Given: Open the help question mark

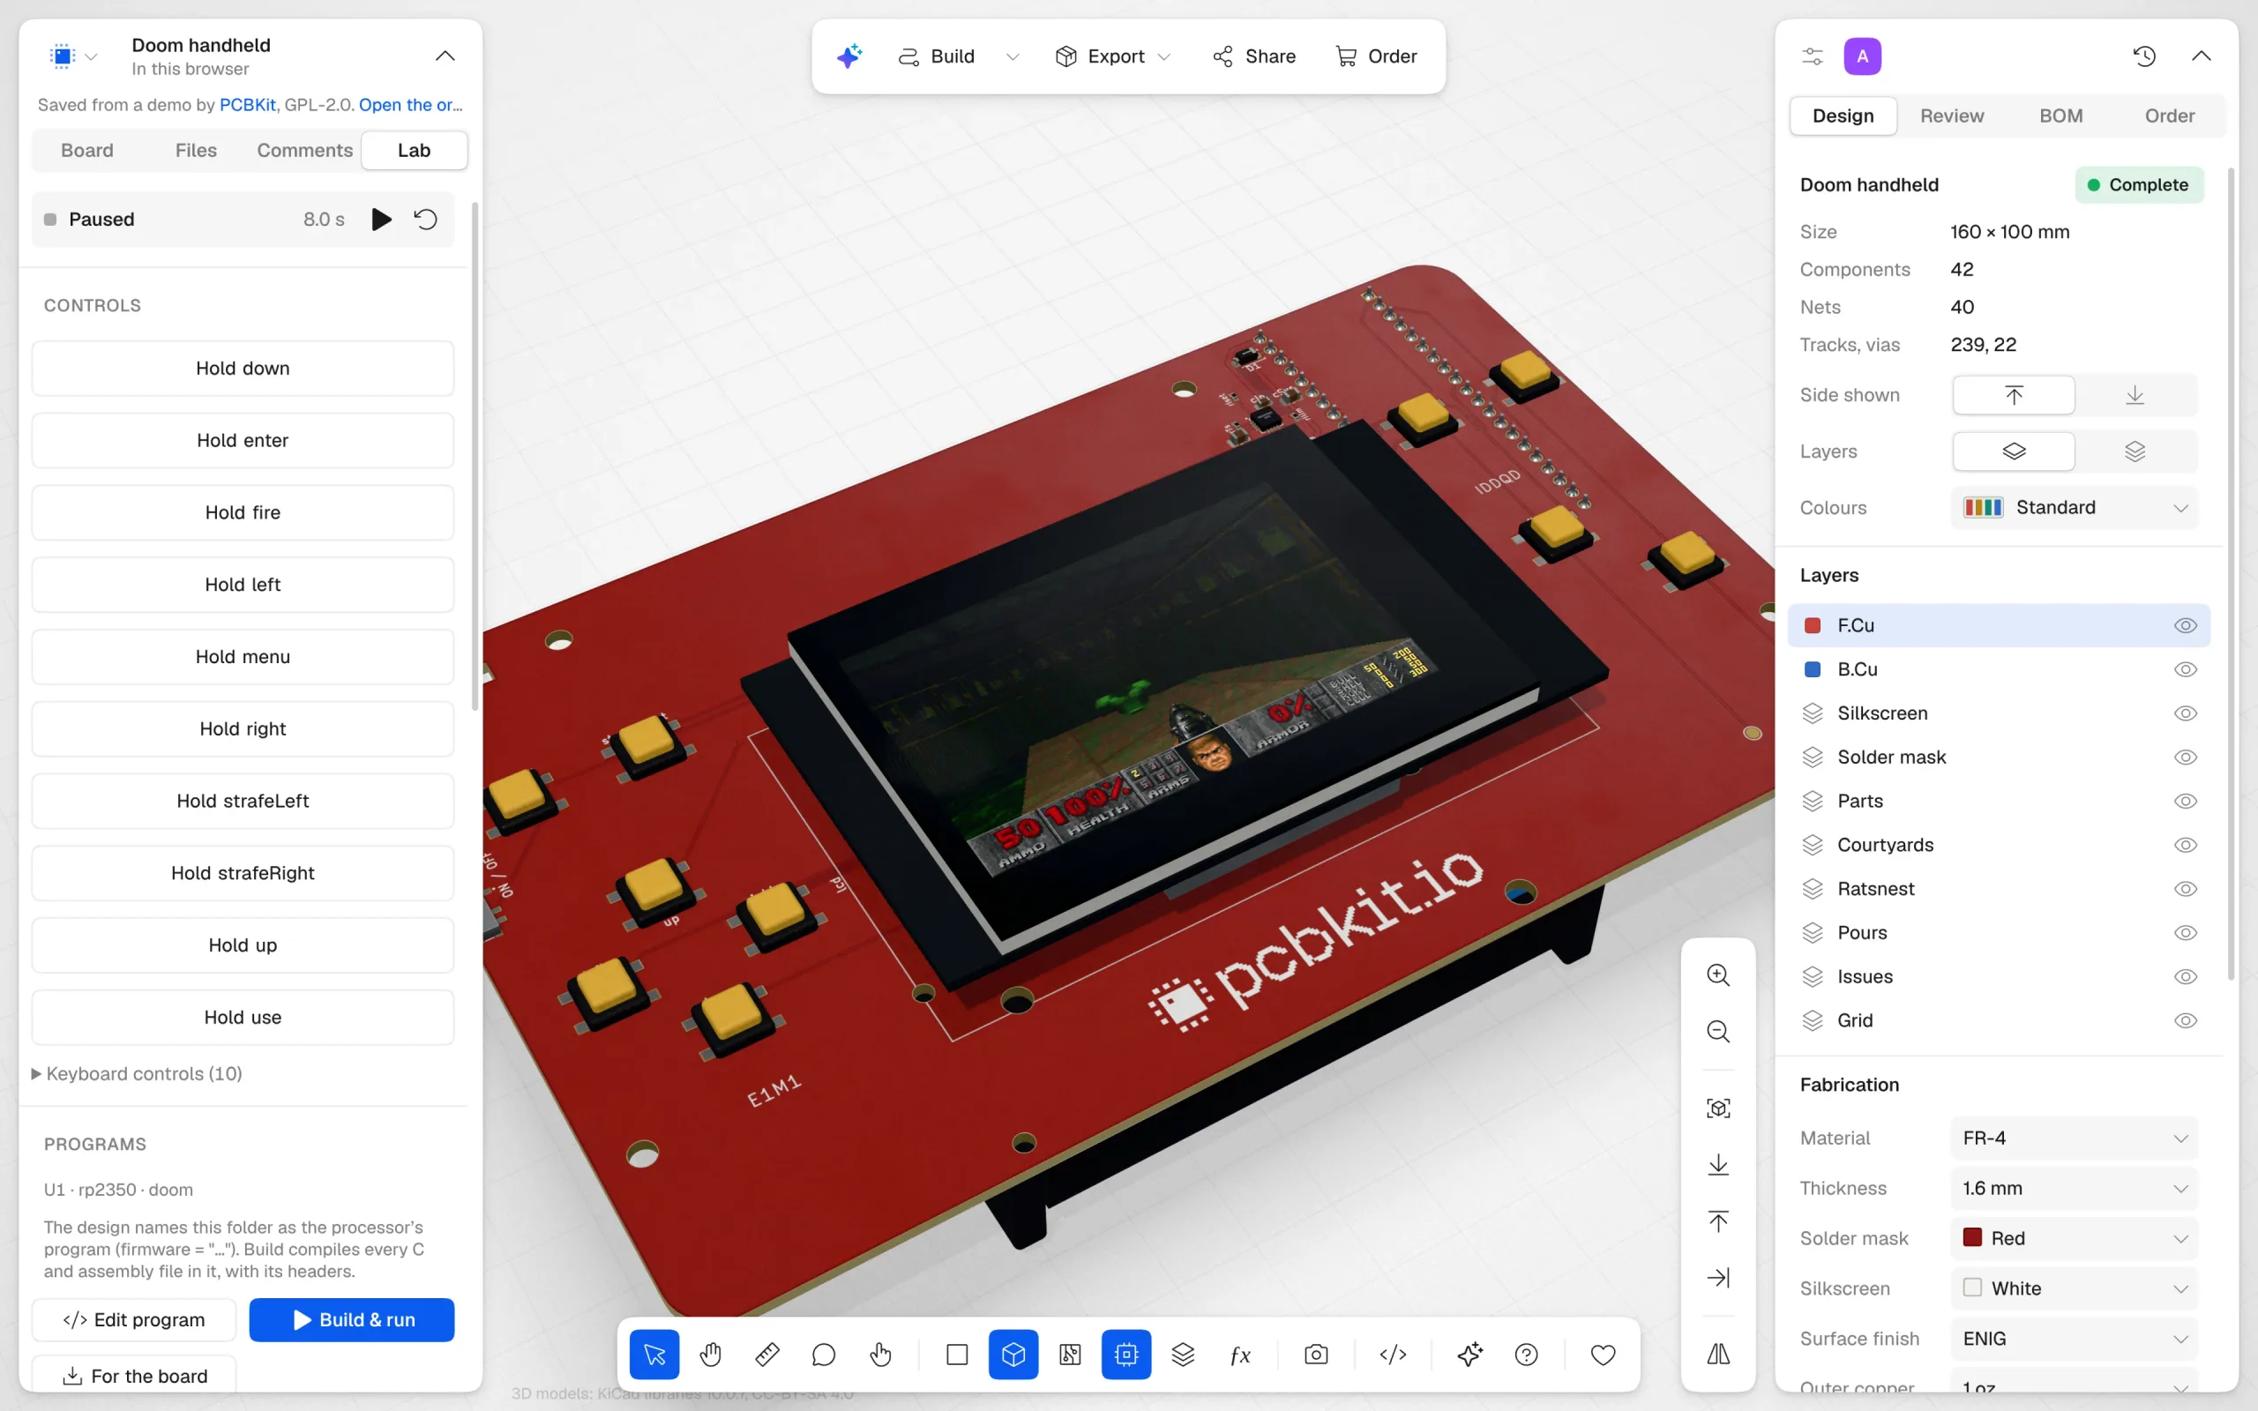Looking at the screenshot, I should [x=1527, y=1354].
